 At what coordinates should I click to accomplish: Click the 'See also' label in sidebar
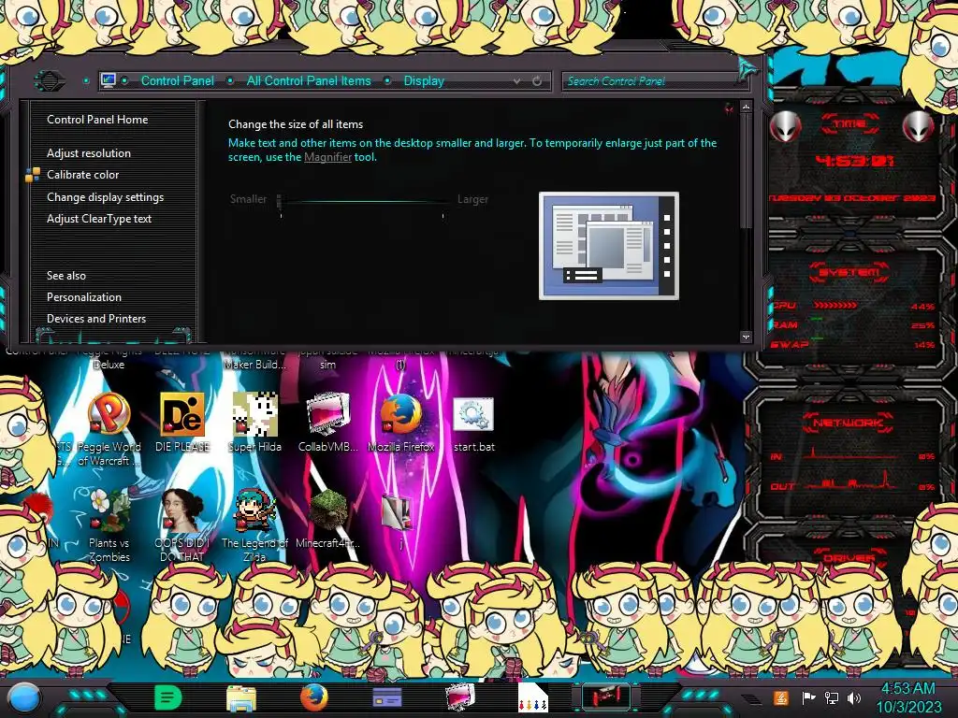(66, 276)
